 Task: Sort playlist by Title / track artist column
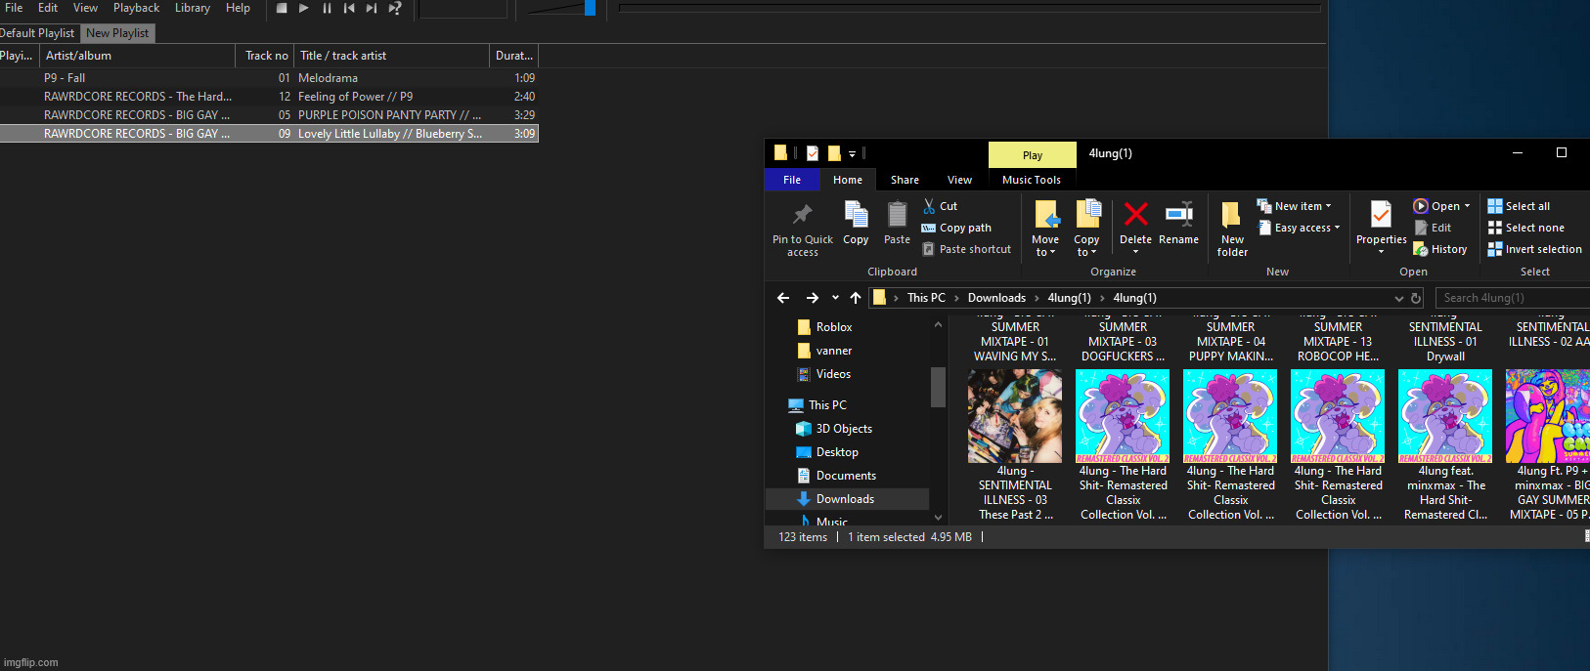(x=391, y=56)
